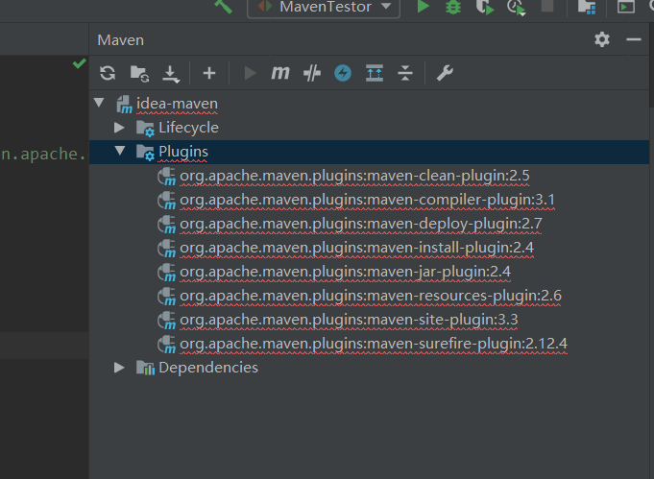Add Maven projects plus icon

tap(209, 73)
